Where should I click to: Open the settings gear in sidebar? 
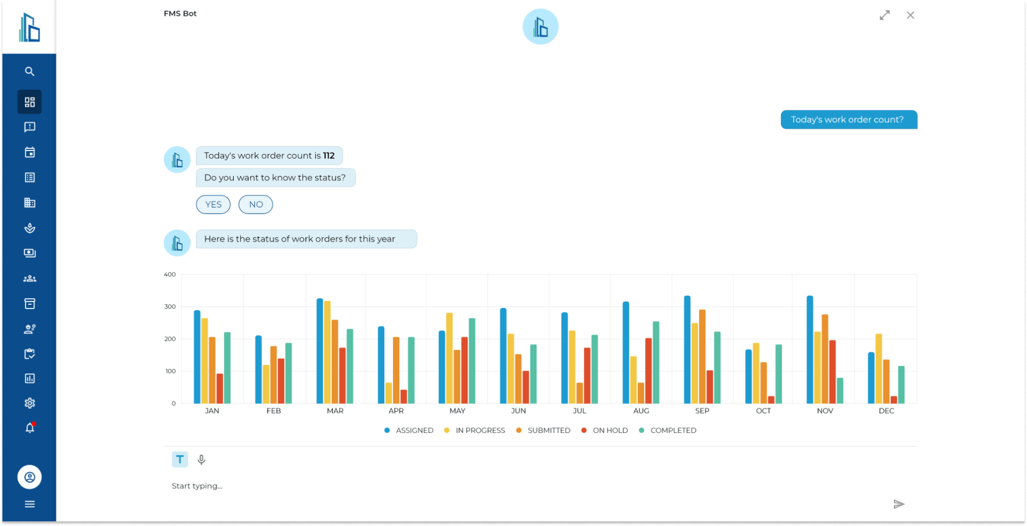coord(29,403)
